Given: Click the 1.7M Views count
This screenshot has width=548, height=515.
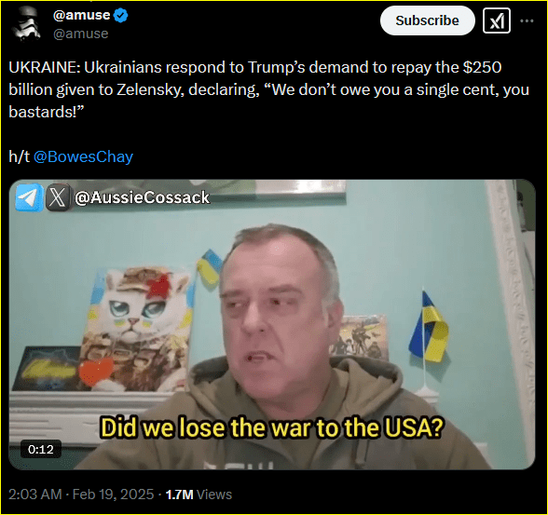Looking at the screenshot, I should pyautogui.click(x=199, y=495).
